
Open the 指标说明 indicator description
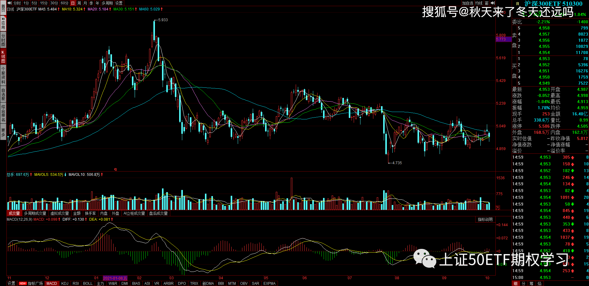pos(485,219)
